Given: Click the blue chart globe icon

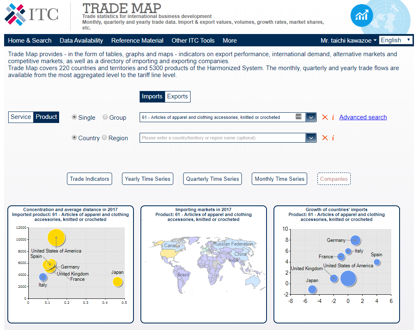Looking at the screenshot, I should 362,15.
